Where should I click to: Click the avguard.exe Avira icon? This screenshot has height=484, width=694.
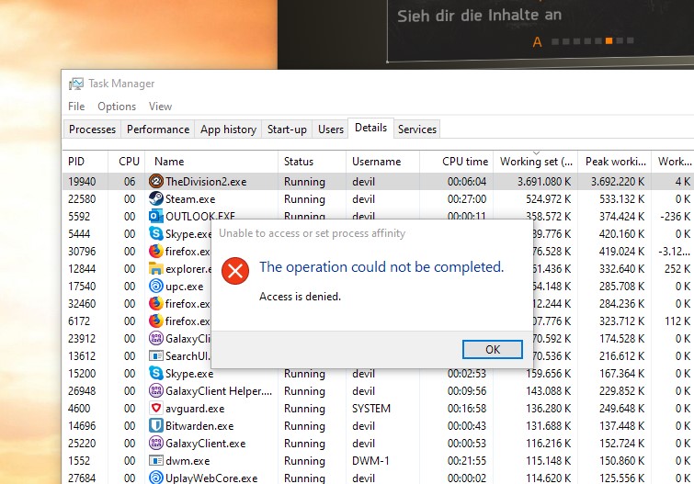click(x=155, y=408)
